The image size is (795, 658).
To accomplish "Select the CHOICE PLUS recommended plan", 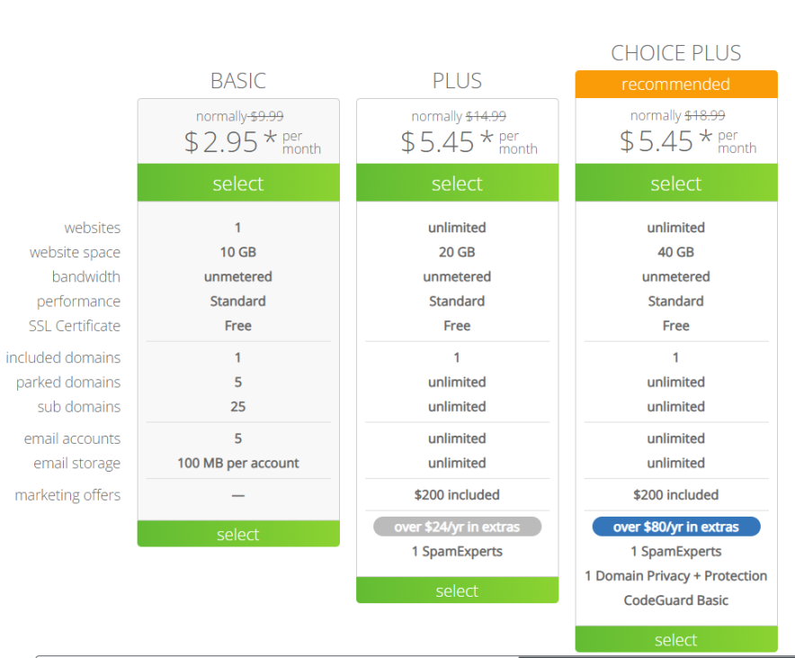I will point(675,183).
